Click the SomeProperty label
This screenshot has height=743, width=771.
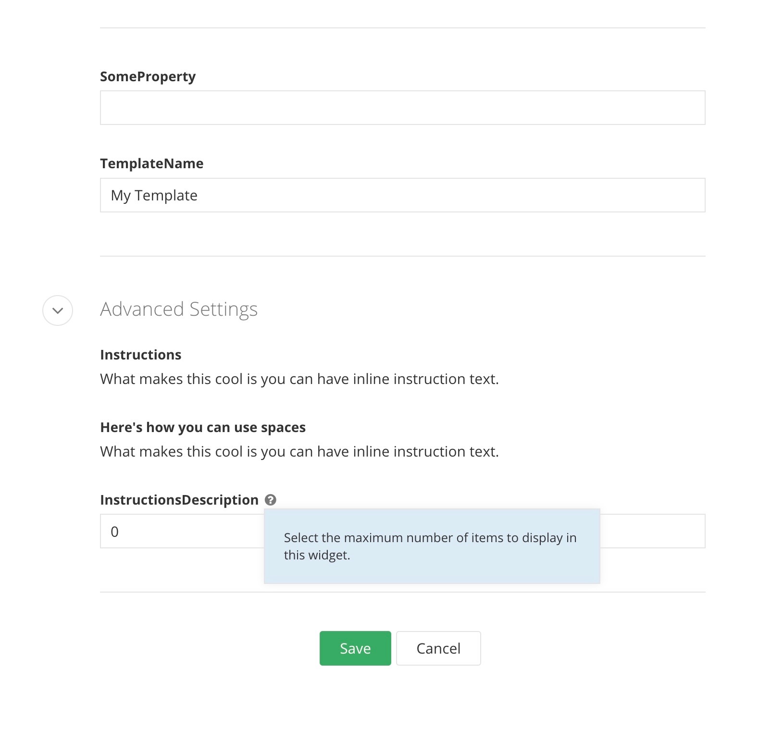(148, 77)
